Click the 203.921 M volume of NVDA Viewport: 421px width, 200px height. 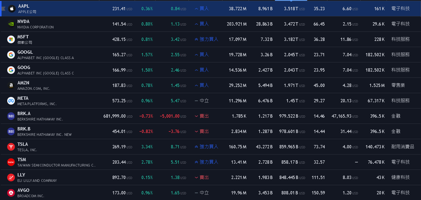coord(237,24)
